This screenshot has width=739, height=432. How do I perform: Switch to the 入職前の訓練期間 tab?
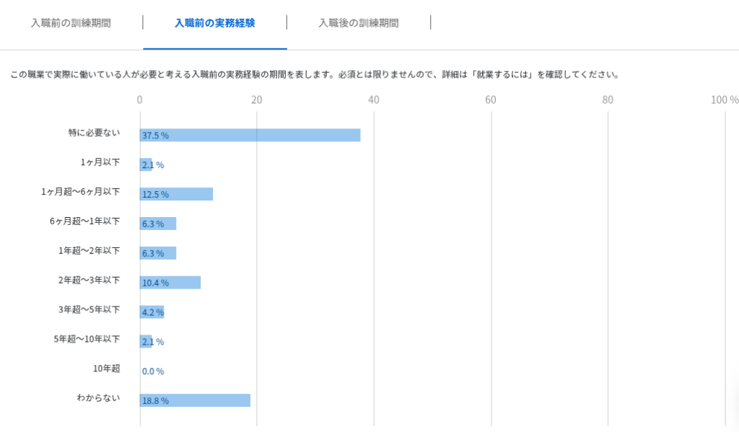point(71,23)
